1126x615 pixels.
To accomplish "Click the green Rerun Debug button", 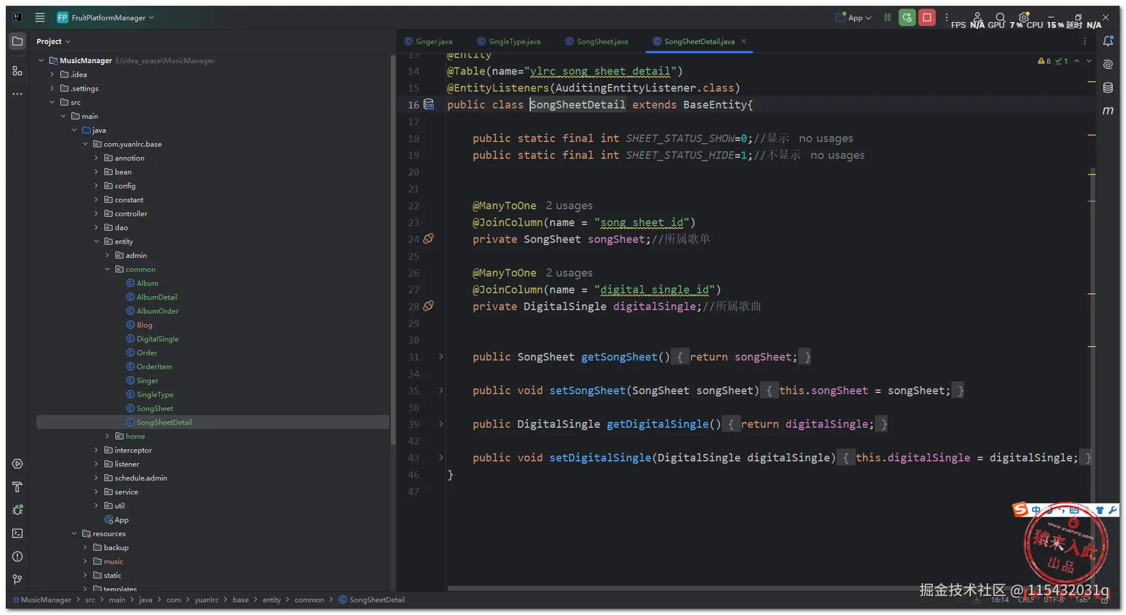I will pyautogui.click(x=907, y=17).
